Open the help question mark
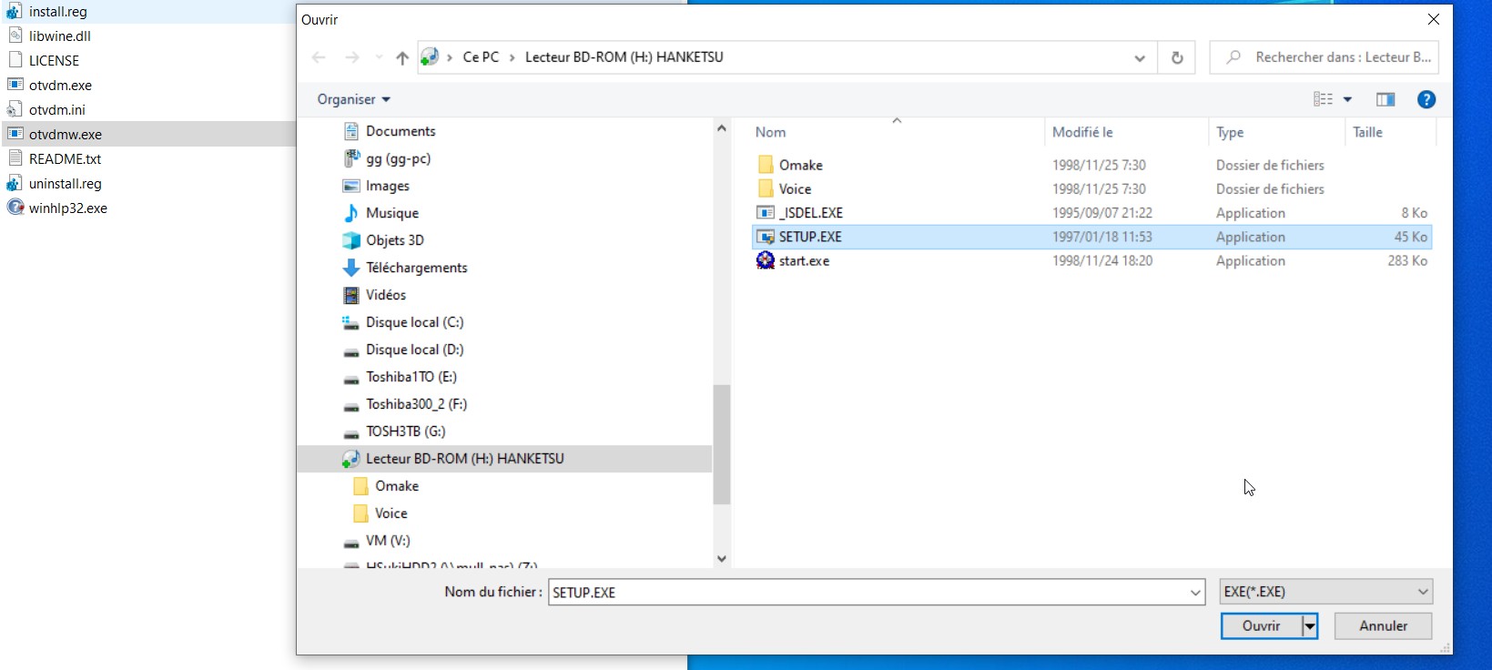The width and height of the screenshot is (1492, 670). click(x=1426, y=99)
